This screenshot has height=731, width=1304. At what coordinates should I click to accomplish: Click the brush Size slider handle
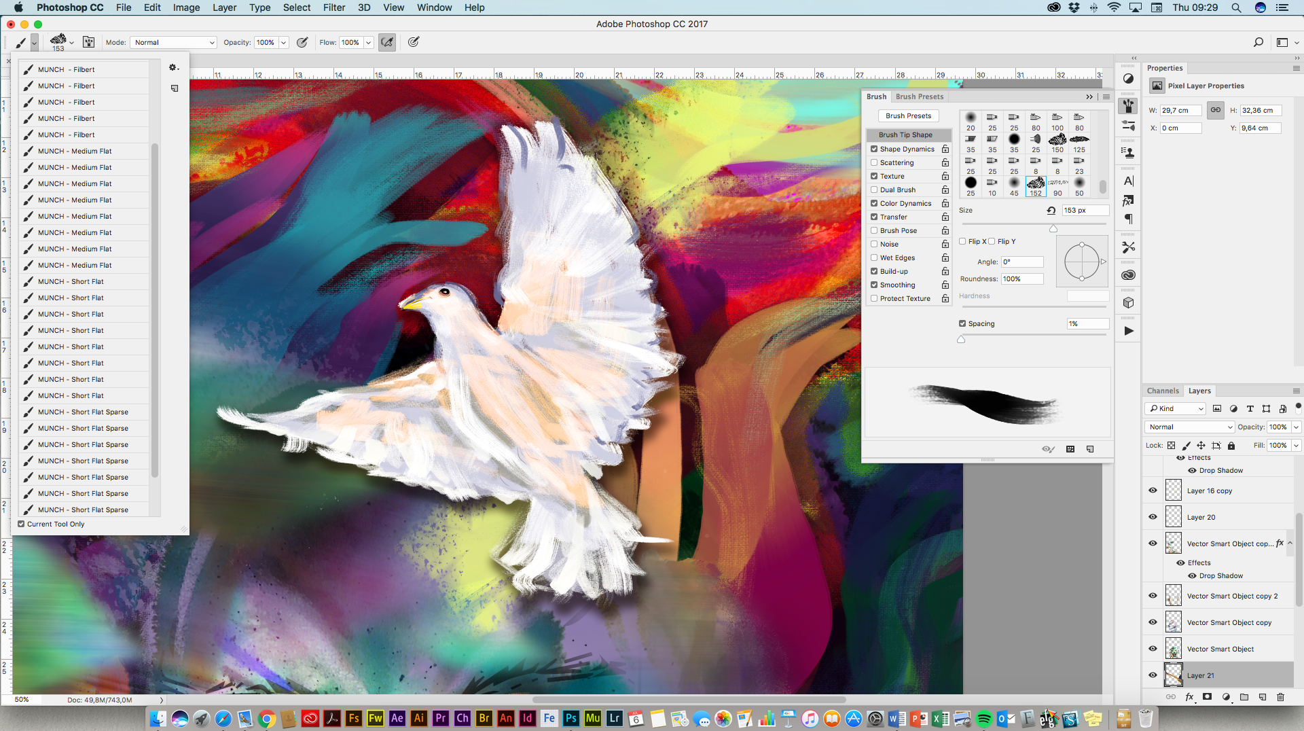click(x=1053, y=229)
